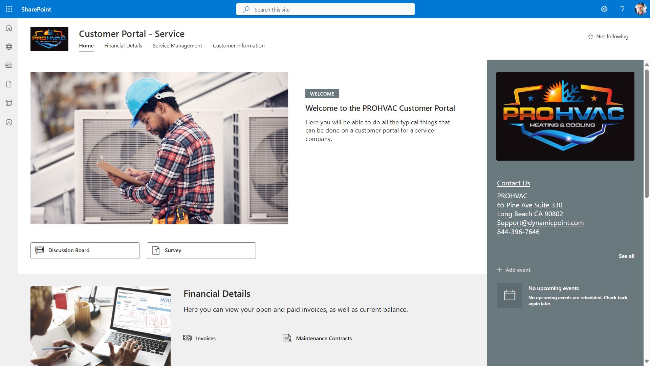Click in the Search this site box
The height and width of the screenshot is (366, 650).
coord(325,9)
